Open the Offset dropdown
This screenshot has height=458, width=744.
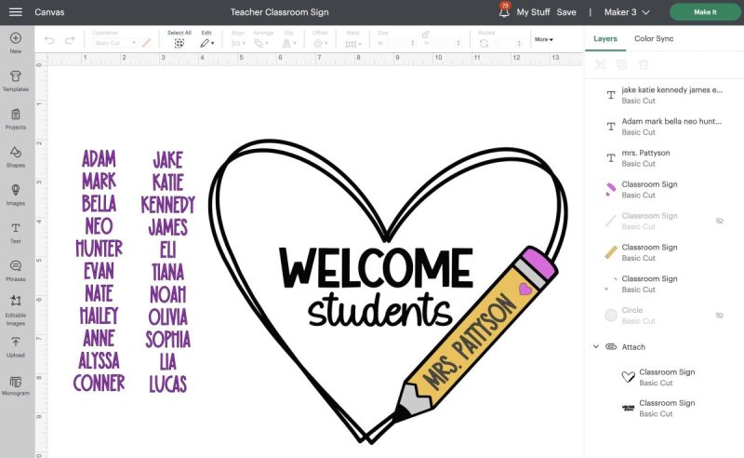pos(320,43)
